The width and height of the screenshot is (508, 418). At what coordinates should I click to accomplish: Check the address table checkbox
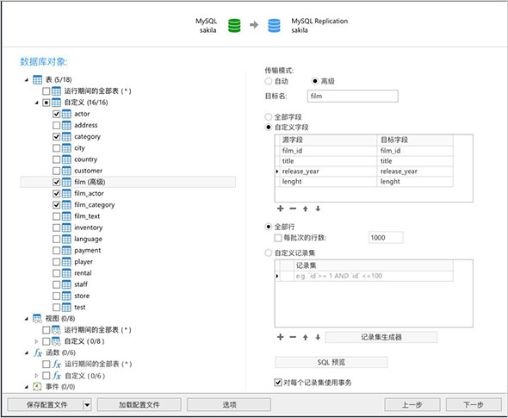tap(56, 125)
